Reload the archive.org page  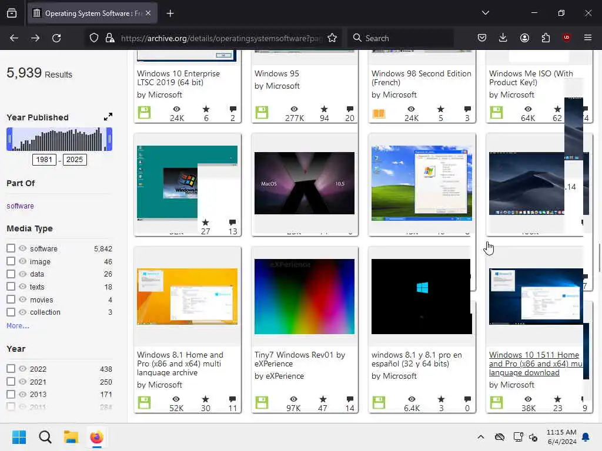(56, 38)
